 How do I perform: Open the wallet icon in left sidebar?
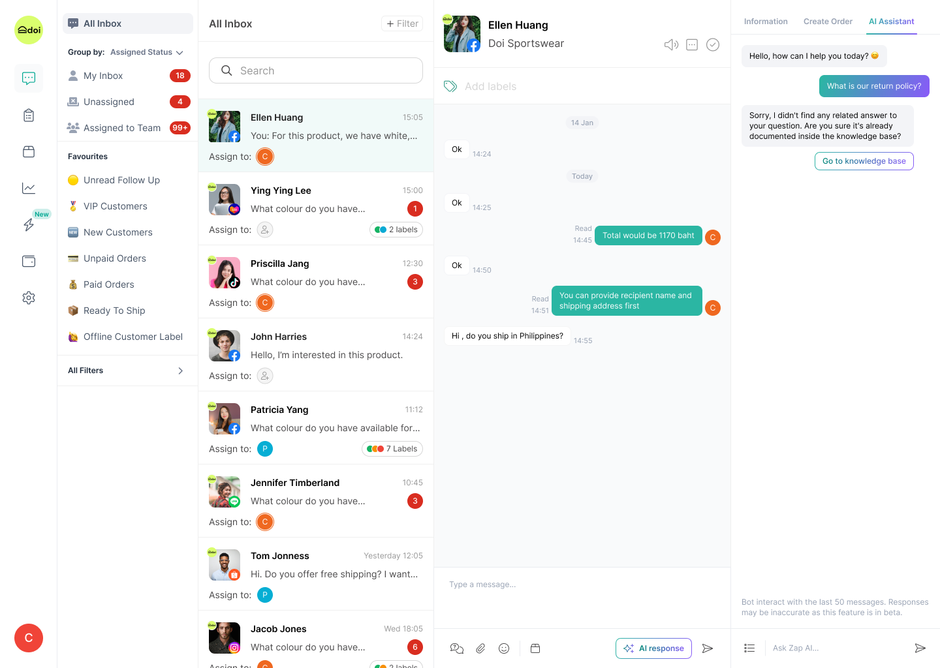pos(29,261)
